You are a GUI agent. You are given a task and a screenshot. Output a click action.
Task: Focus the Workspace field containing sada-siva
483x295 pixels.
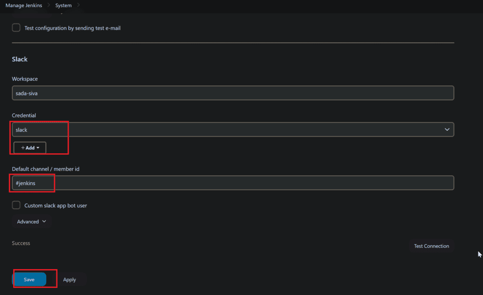(232, 93)
